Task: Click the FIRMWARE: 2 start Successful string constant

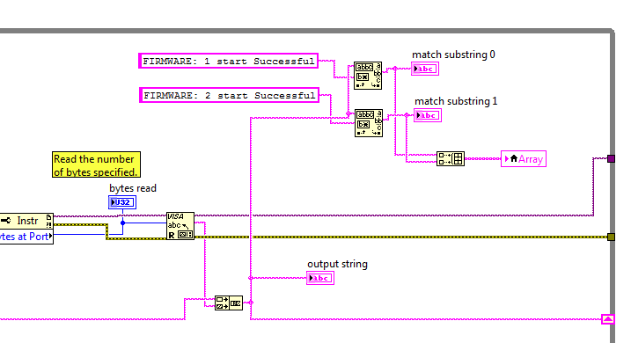Action: point(229,95)
